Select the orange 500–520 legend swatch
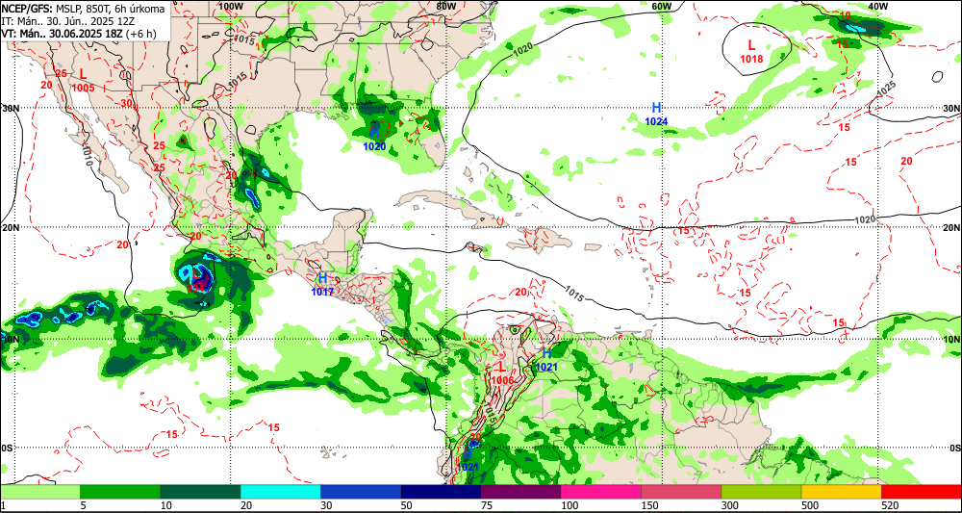 [x=842, y=492]
